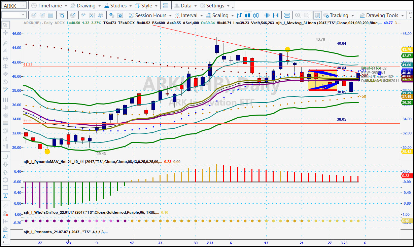The height and width of the screenshot is (247, 414).
Task: Open the gear window settings icon
Action: (120, 15)
